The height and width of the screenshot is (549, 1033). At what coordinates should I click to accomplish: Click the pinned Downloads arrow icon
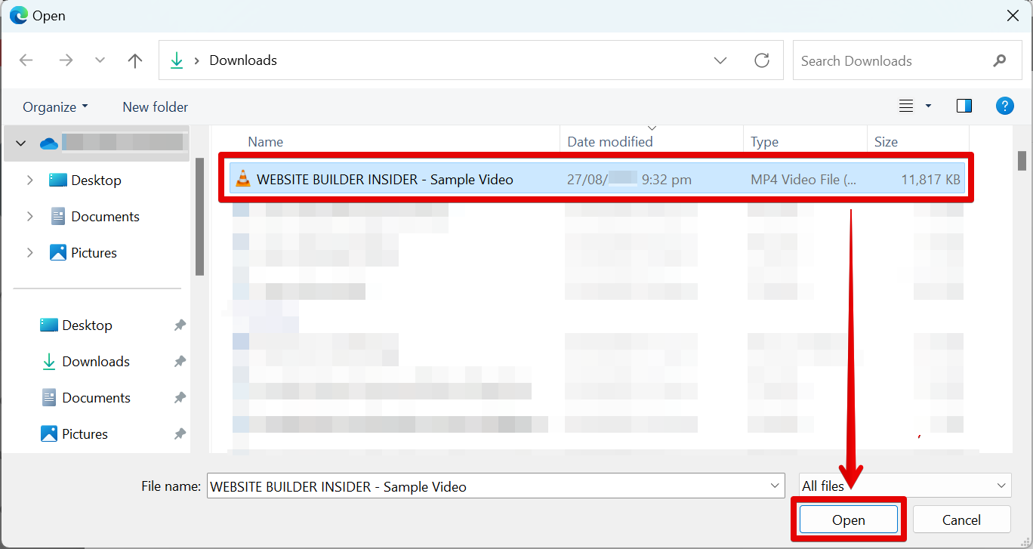click(x=49, y=362)
